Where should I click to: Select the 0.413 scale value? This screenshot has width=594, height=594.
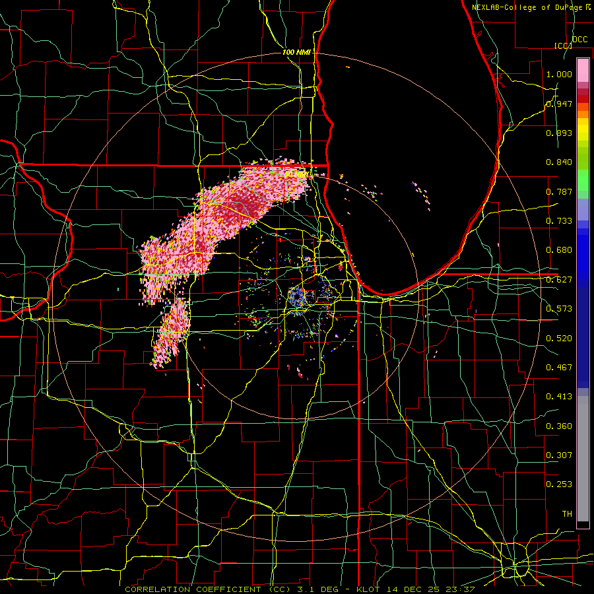click(559, 397)
